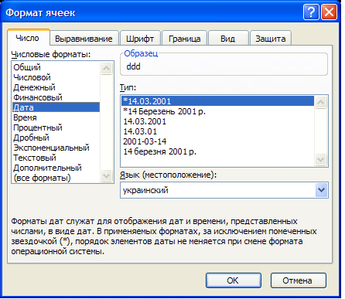Click the украинский language combo box
The width and height of the screenshot is (345, 299).
(224, 190)
